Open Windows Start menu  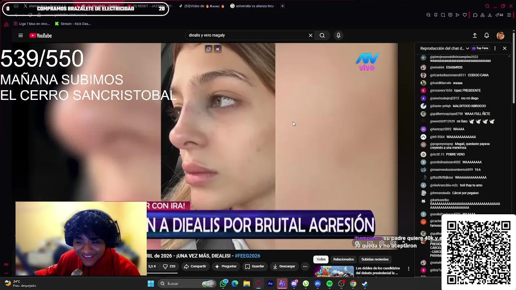tap(151, 284)
